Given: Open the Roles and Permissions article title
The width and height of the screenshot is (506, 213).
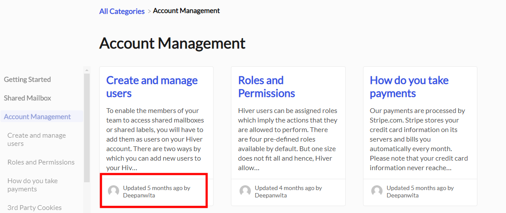Looking at the screenshot, I should (x=266, y=87).
